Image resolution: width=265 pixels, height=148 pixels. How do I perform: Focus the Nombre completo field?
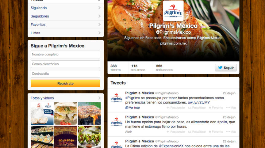[x=65, y=55]
